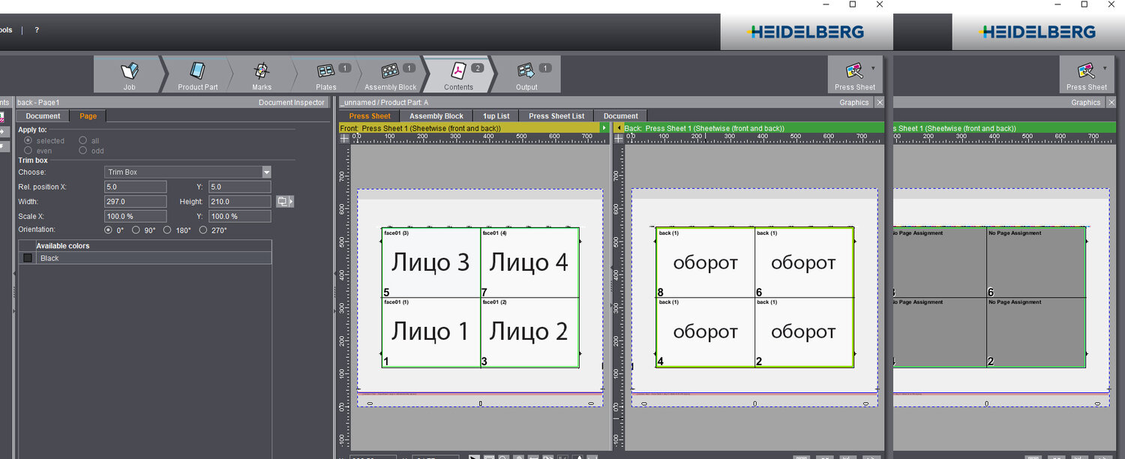1125x459 pixels.
Task: Open the ? help menu
Action: [37, 30]
